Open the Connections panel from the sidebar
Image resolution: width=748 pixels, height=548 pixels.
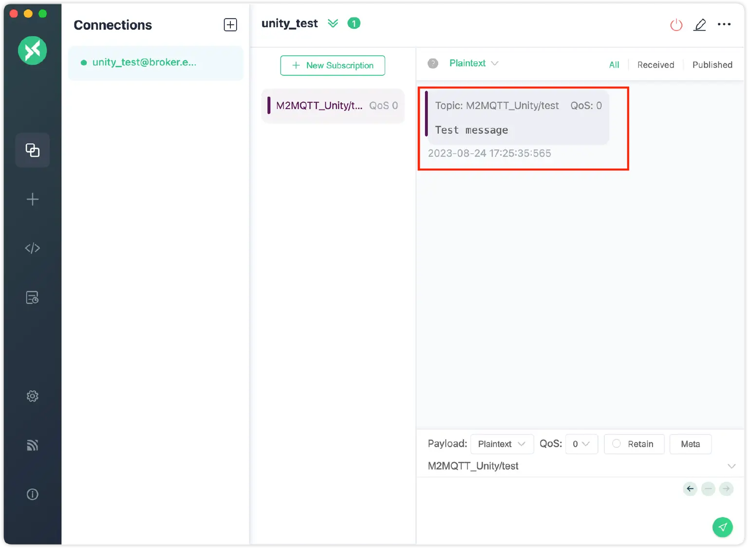(x=32, y=150)
